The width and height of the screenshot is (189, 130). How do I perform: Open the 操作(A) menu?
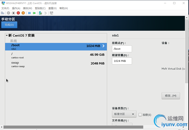coord(16,8)
